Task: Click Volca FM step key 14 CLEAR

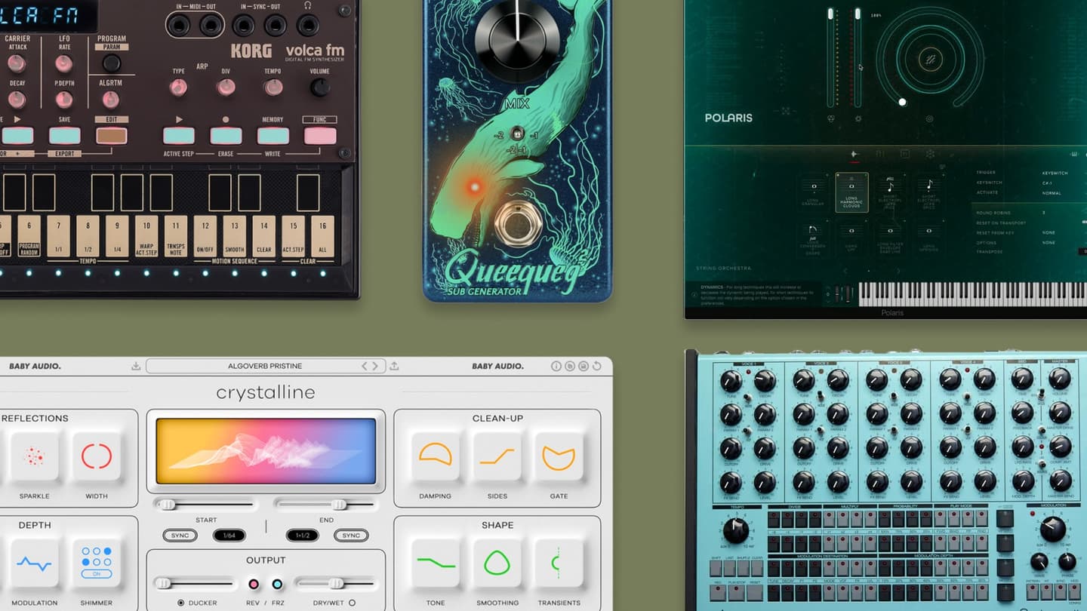Action: 263,235
